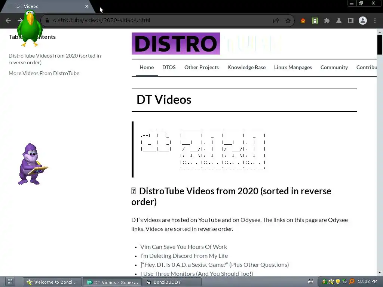Switch to 'DT Videos - Super...' taskbar window

pyautogui.click(x=112, y=282)
